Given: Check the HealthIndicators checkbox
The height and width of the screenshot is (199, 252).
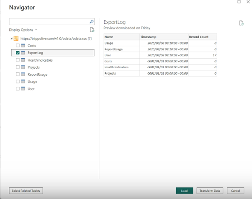Looking at the screenshot, I should 18,60.
